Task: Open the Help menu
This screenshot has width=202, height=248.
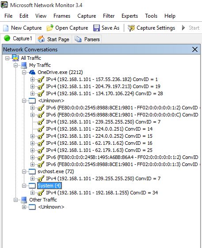Action: 170,16
